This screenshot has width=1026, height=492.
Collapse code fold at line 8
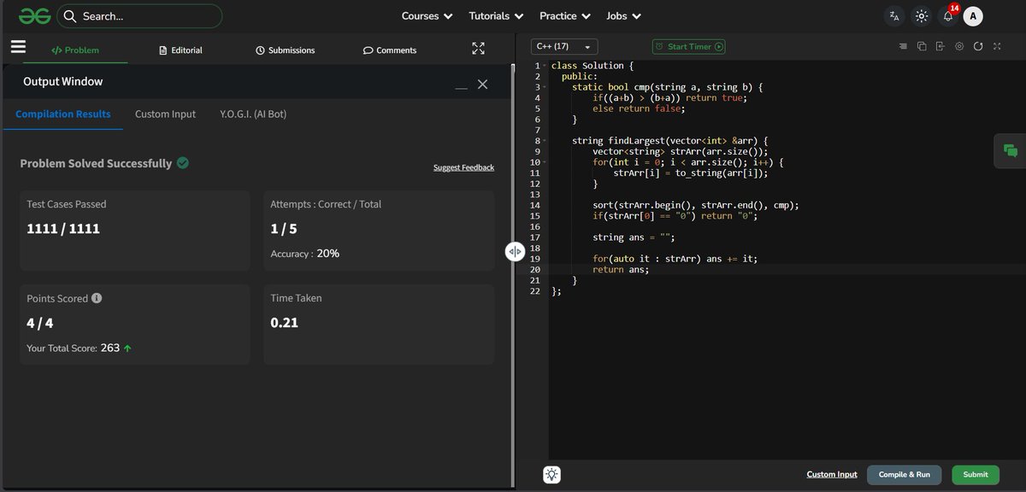[544, 141]
